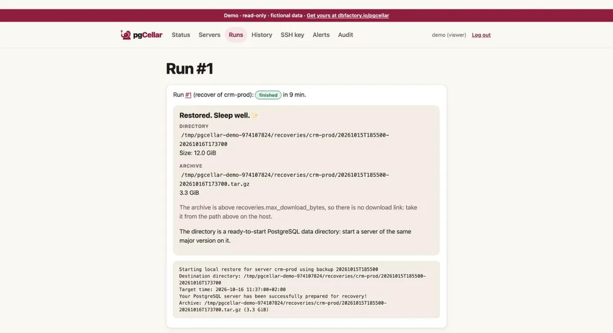
Task: Click the 'ready-to-start PostgreSQL data directory' note
Action: 295,236
